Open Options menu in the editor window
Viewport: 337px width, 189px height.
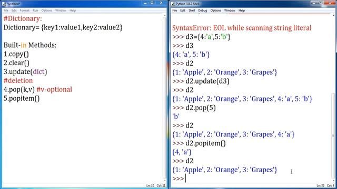tap(47, 10)
